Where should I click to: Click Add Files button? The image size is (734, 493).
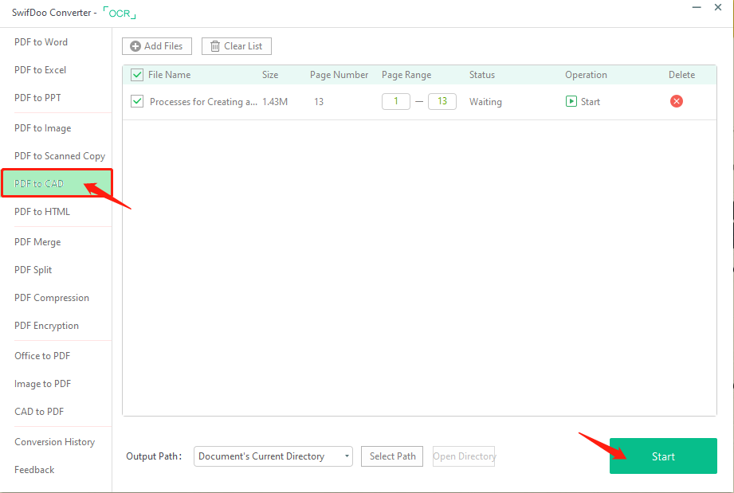[157, 46]
